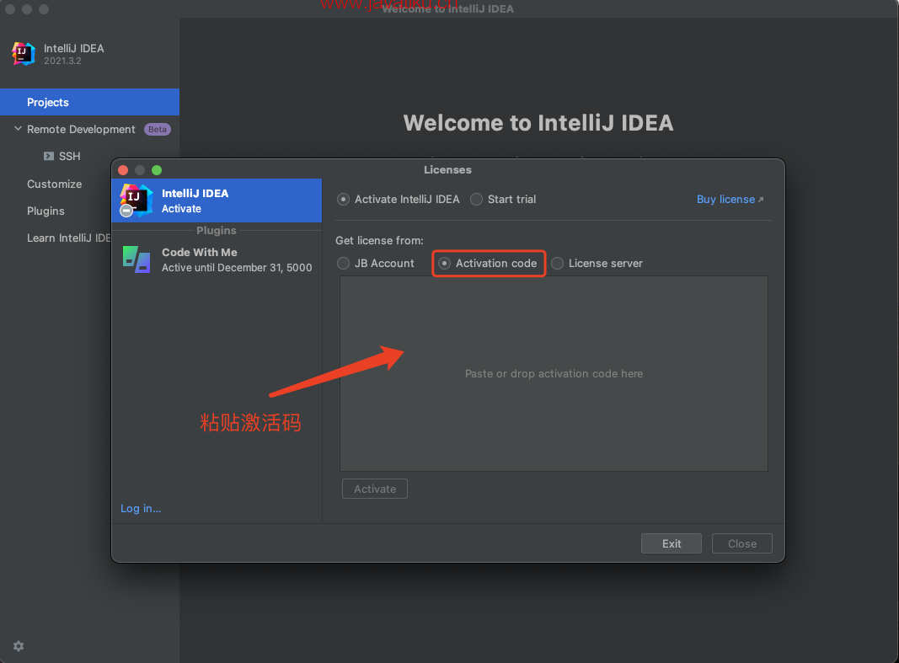
Task: Click the Get license from: label
Action: coord(379,241)
